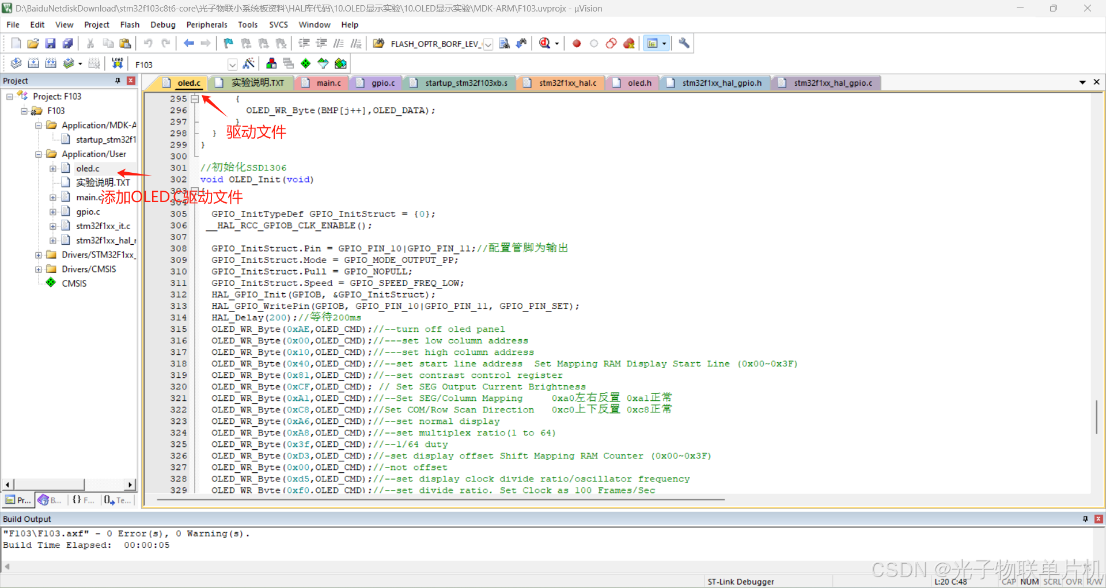The width and height of the screenshot is (1106, 588).
Task: Select gpio.c in the project tree
Action: coord(88,212)
